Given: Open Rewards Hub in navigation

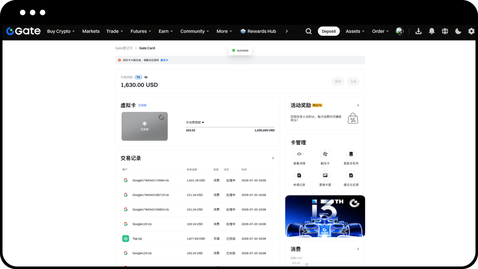Looking at the screenshot, I should click(x=258, y=31).
